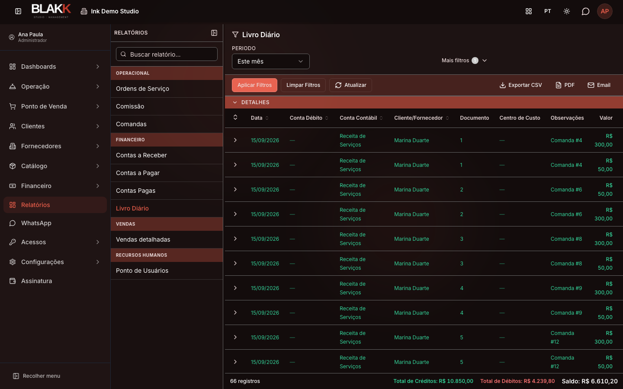Sort by Cliente/Fornecedor column arrows

point(447,118)
